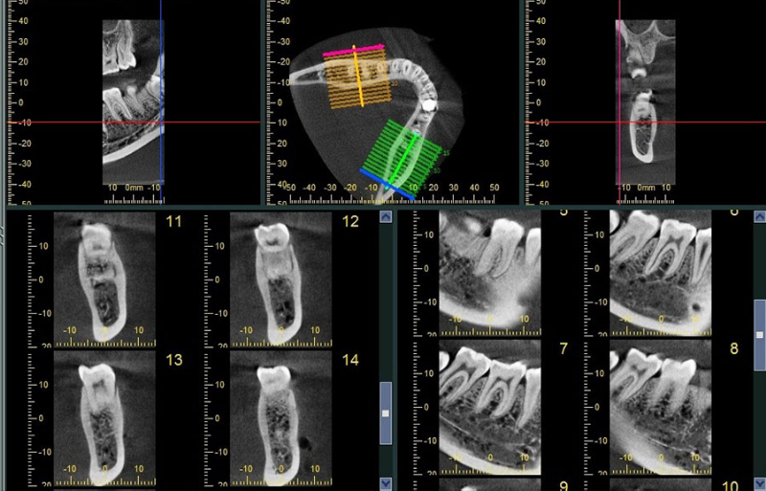Click the down arrow of the left slice panel scrollbar

386,483
